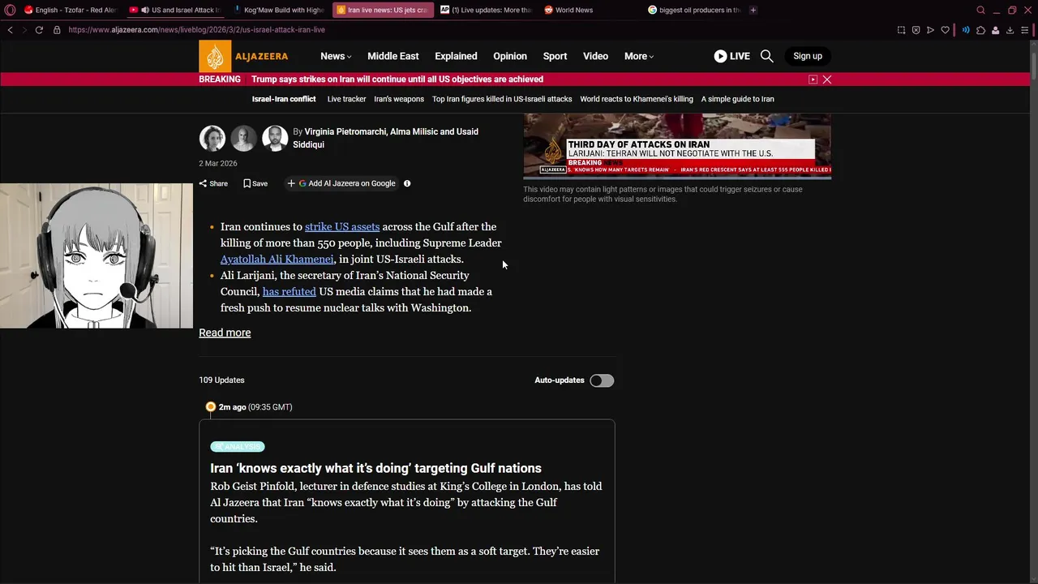The image size is (1038, 584).
Task: Save the article with the bookmark icon
Action: click(x=255, y=183)
